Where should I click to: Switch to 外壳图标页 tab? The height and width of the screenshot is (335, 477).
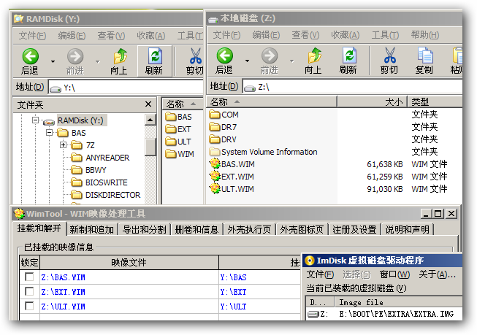[302, 229]
